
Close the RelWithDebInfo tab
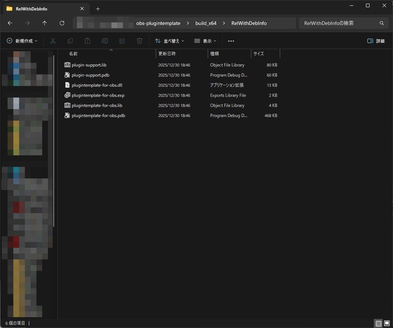82,9
